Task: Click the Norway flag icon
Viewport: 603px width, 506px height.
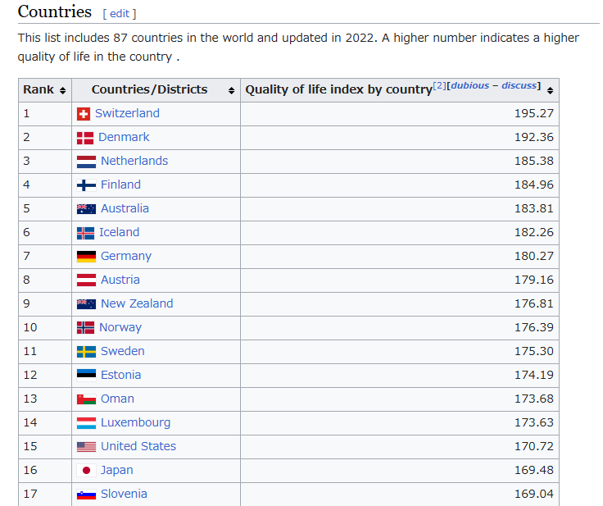Action: (86, 328)
